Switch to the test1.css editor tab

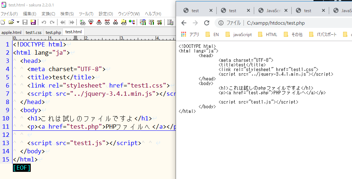[x=34, y=33]
